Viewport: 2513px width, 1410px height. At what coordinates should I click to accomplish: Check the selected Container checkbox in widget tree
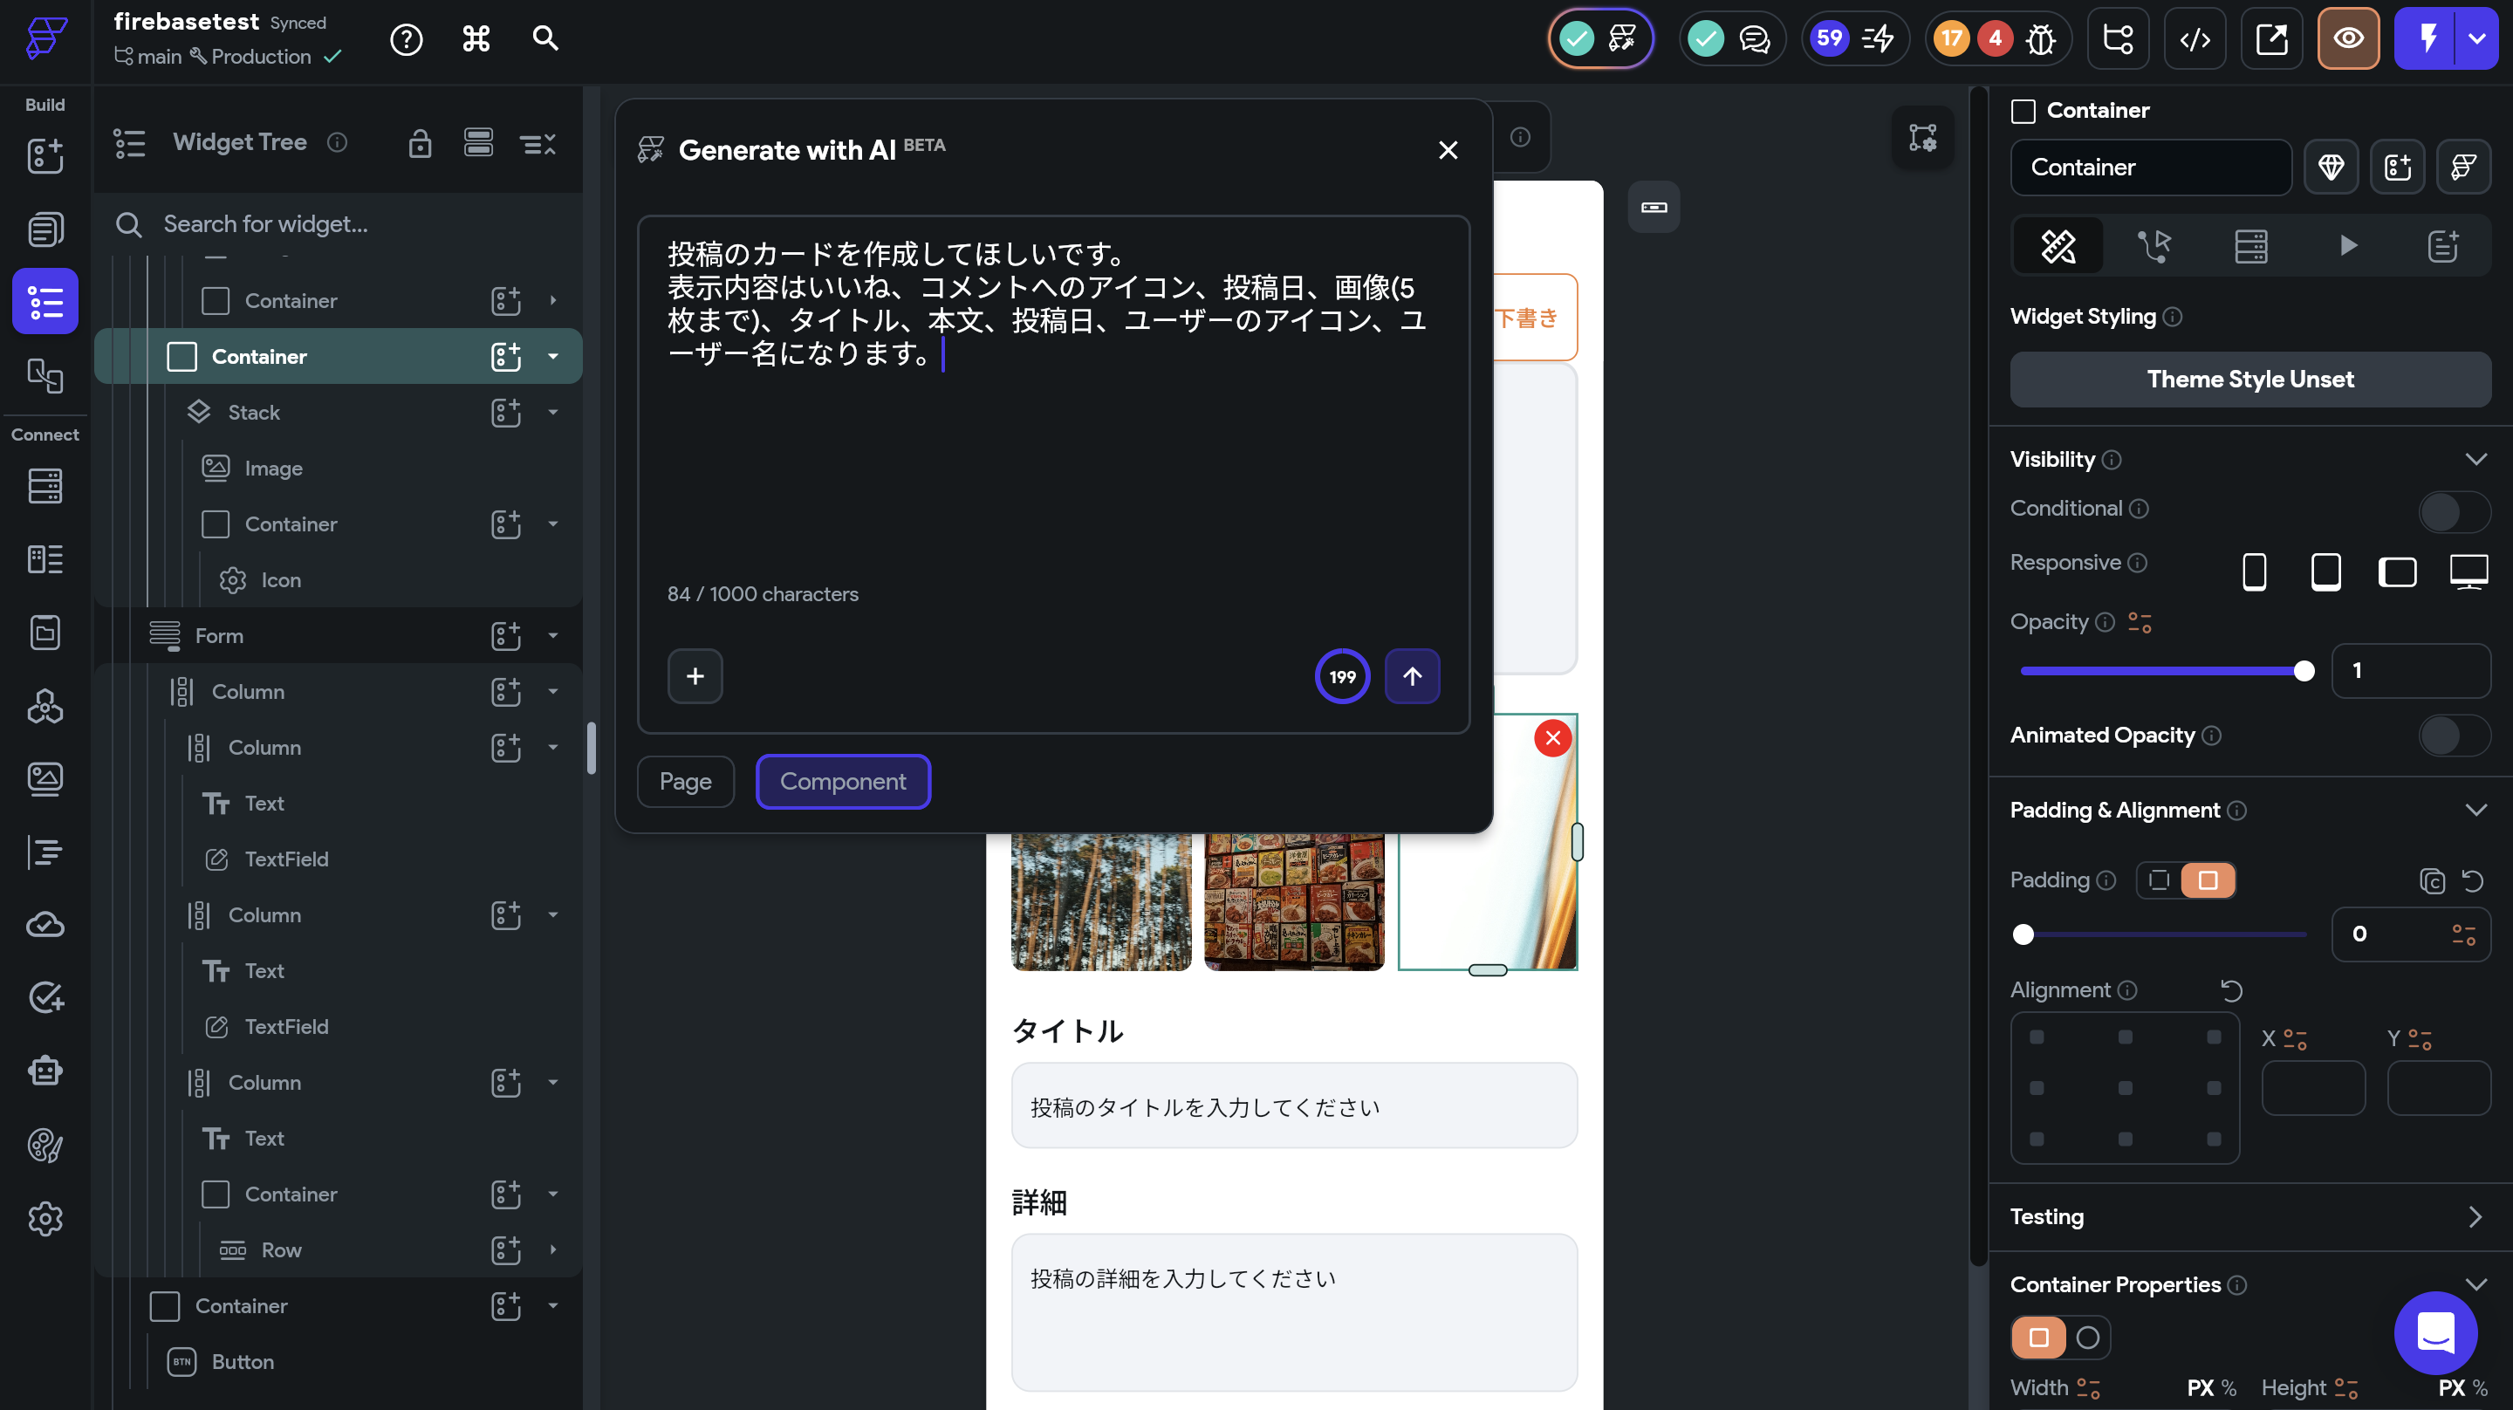[181, 356]
